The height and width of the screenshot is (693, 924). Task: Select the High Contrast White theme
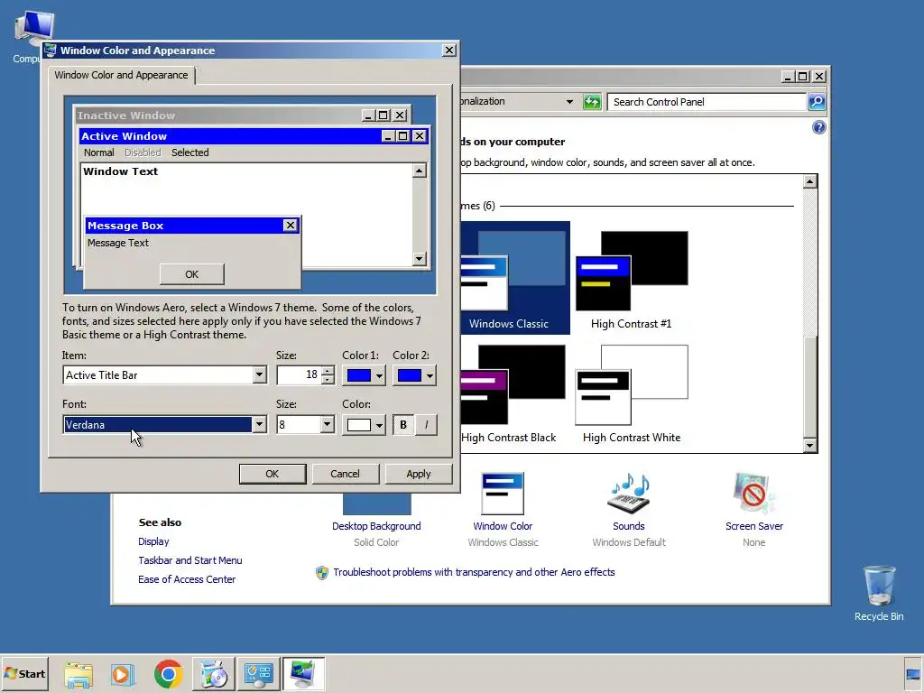[x=631, y=393]
